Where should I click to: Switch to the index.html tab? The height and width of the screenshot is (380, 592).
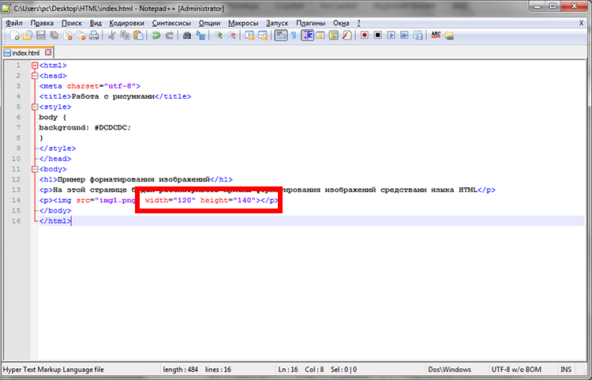(24, 52)
